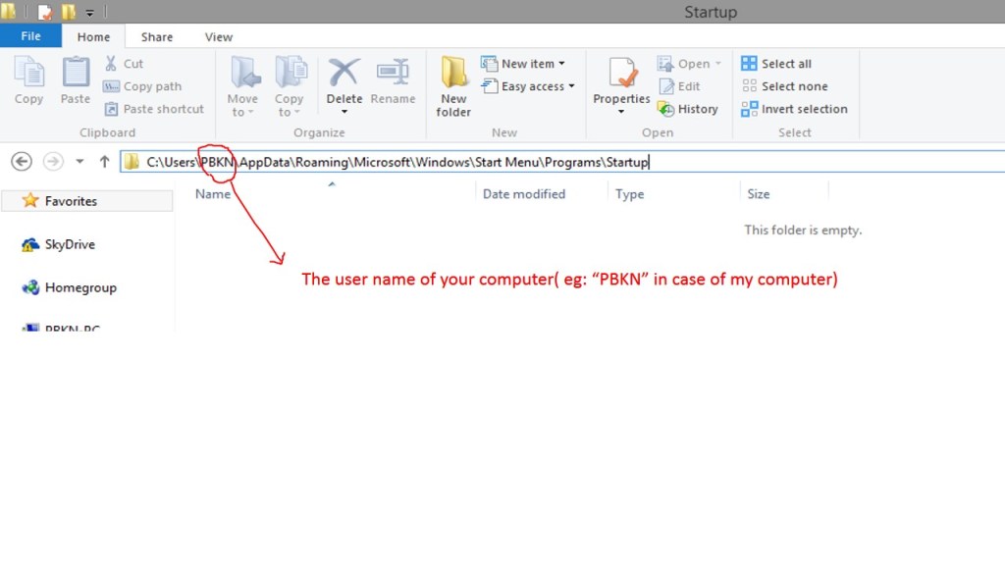Click Invert selection in the ribbon
Screen dimensions: 1005x565
pos(794,109)
